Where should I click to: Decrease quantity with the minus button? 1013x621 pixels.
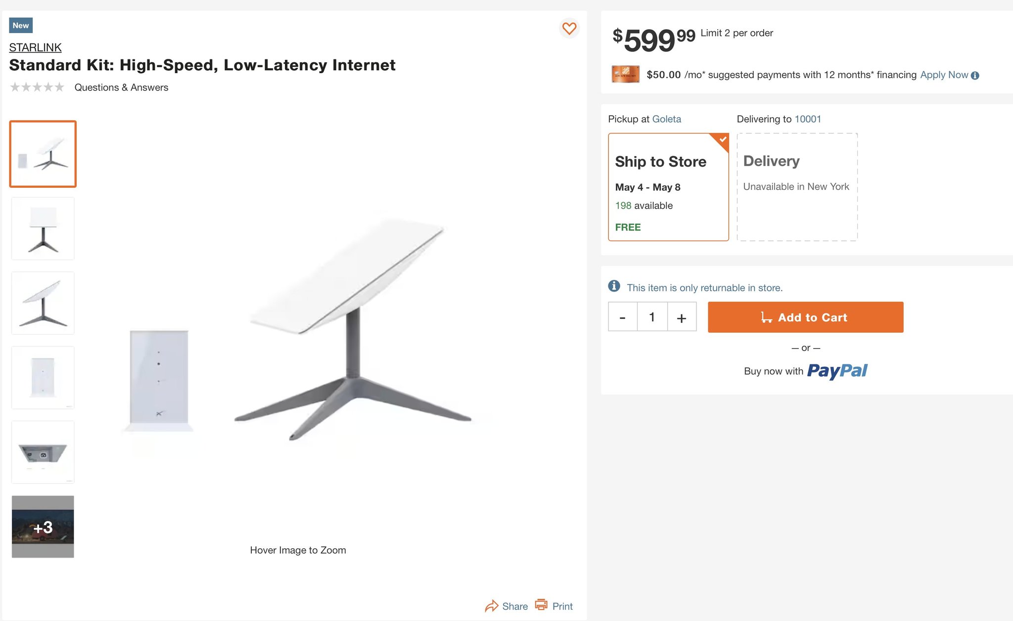click(x=623, y=317)
